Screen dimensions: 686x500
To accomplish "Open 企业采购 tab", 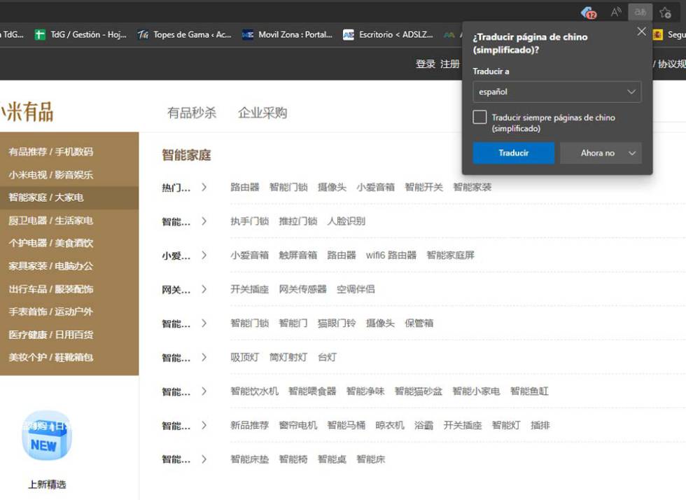I will 262,113.
